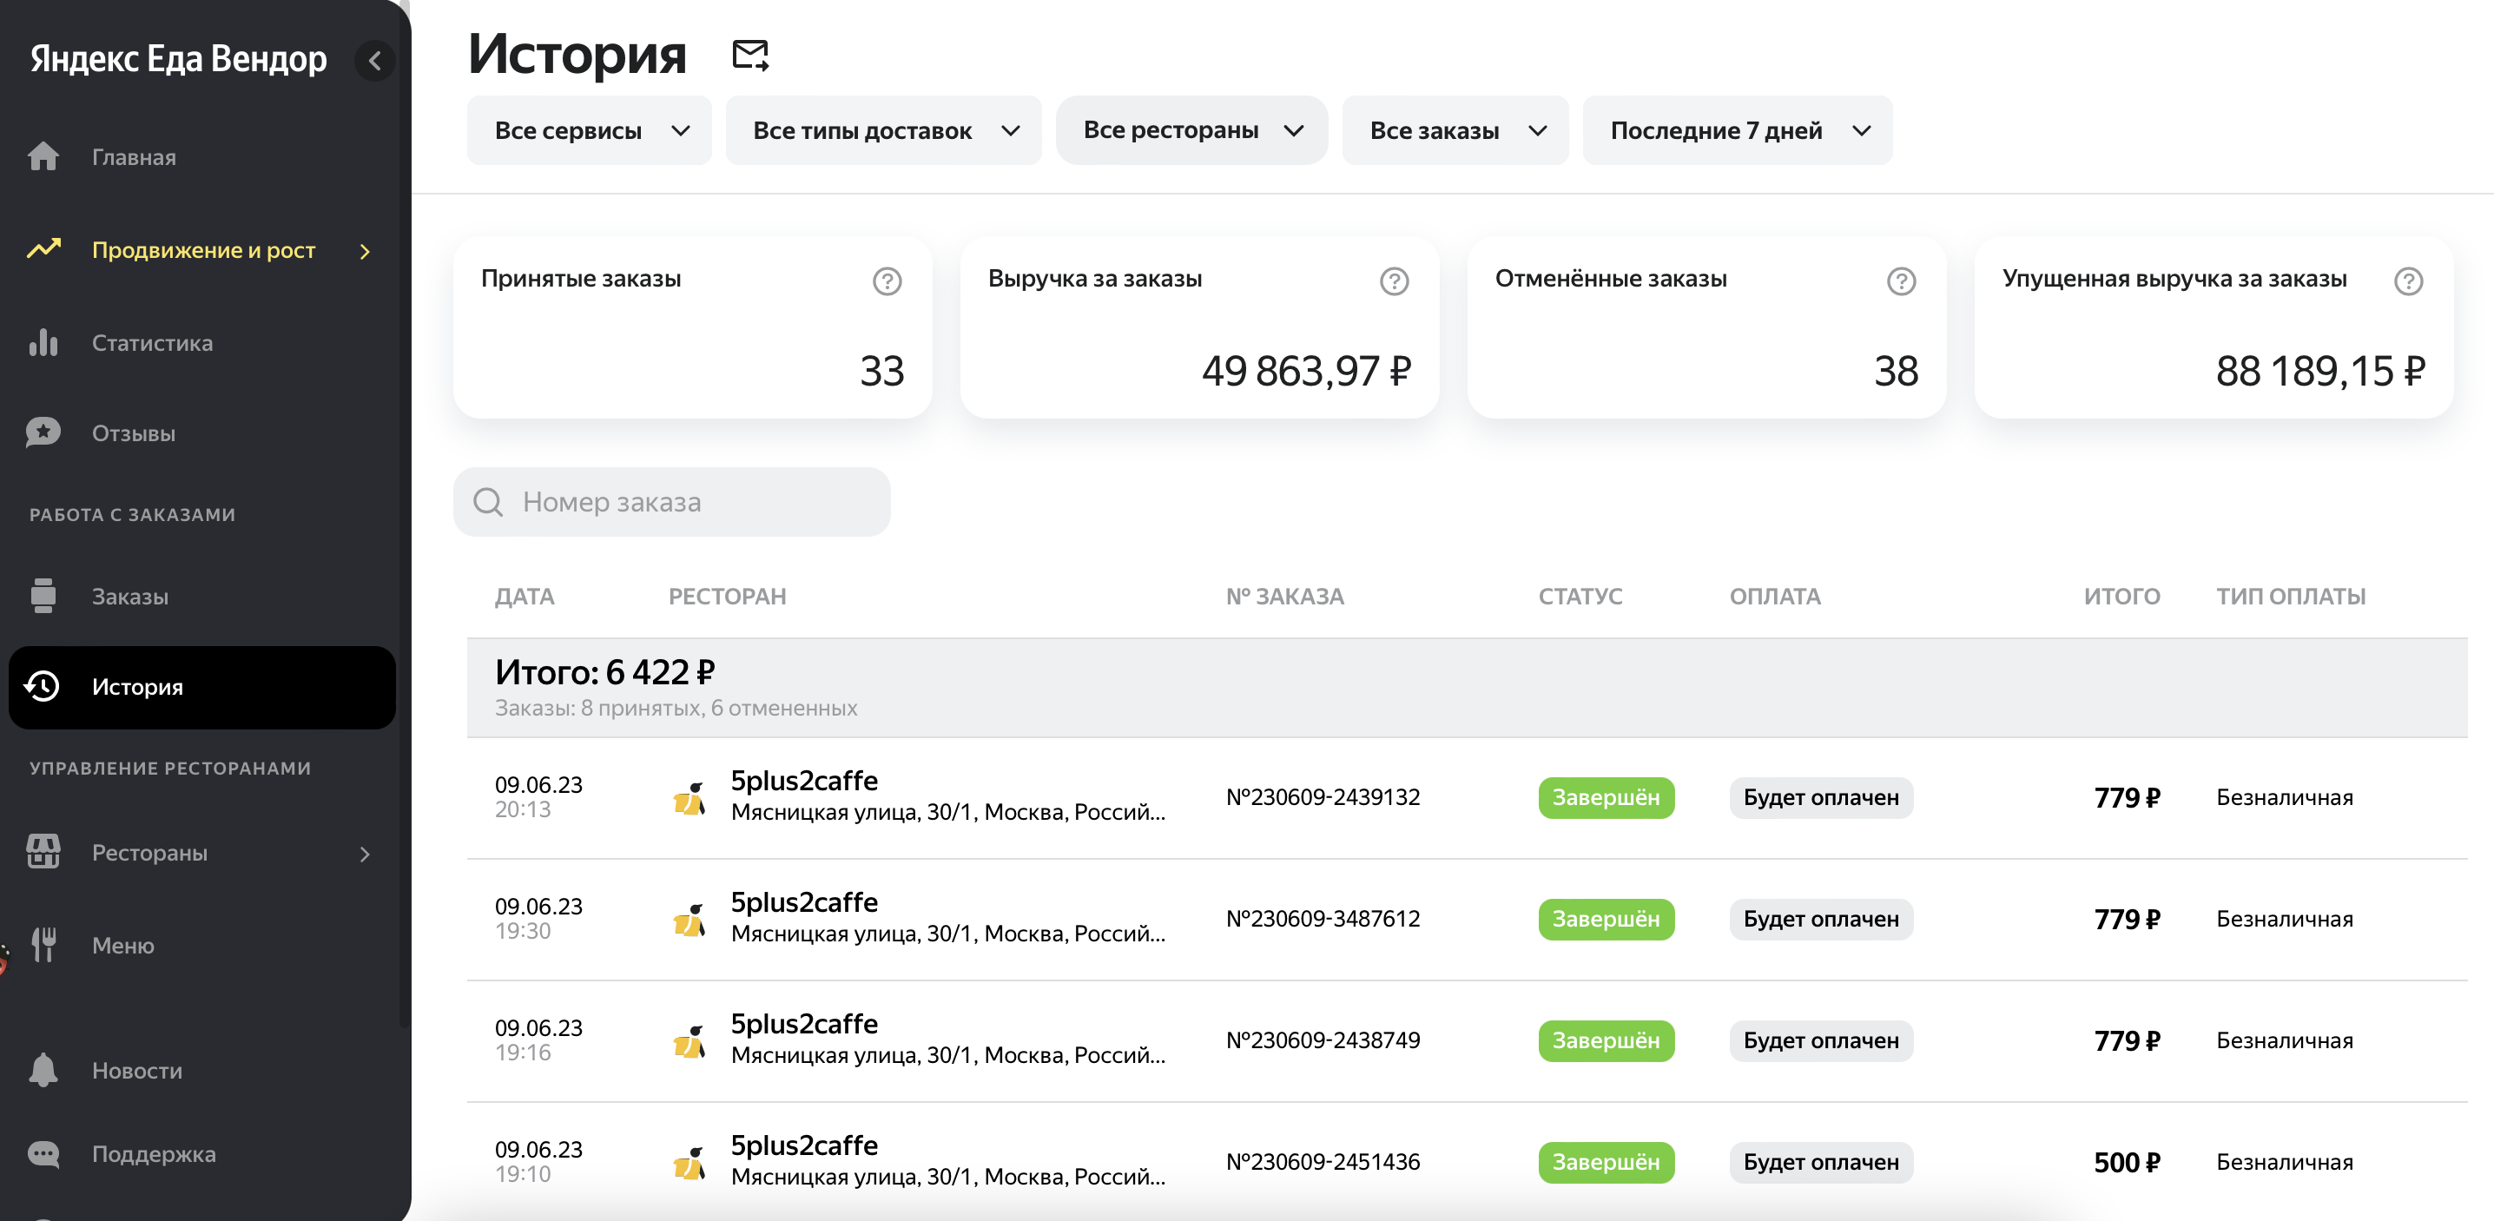
Task: Click Завершён status of the 20:13 order
Action: [1607, 797]
